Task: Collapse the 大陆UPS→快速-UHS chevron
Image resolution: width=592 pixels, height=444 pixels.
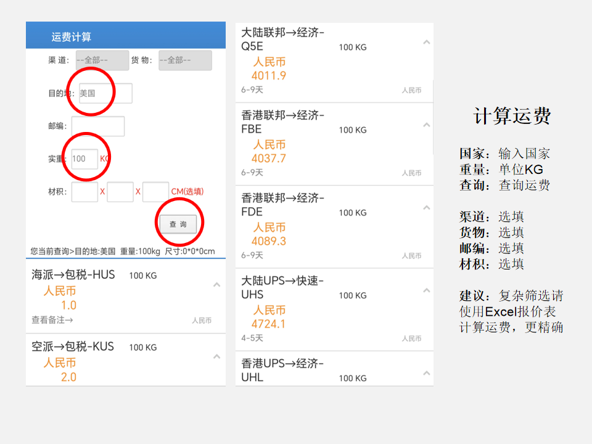Action: [426, 290]
